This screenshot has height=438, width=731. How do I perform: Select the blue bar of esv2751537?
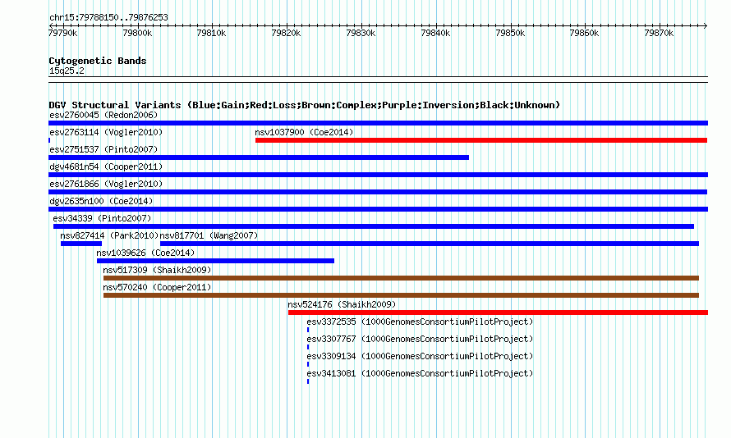click(x=259, y=157)
